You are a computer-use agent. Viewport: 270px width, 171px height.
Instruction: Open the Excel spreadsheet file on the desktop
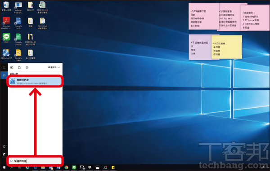pyautogui.click(x=42, y=7)
